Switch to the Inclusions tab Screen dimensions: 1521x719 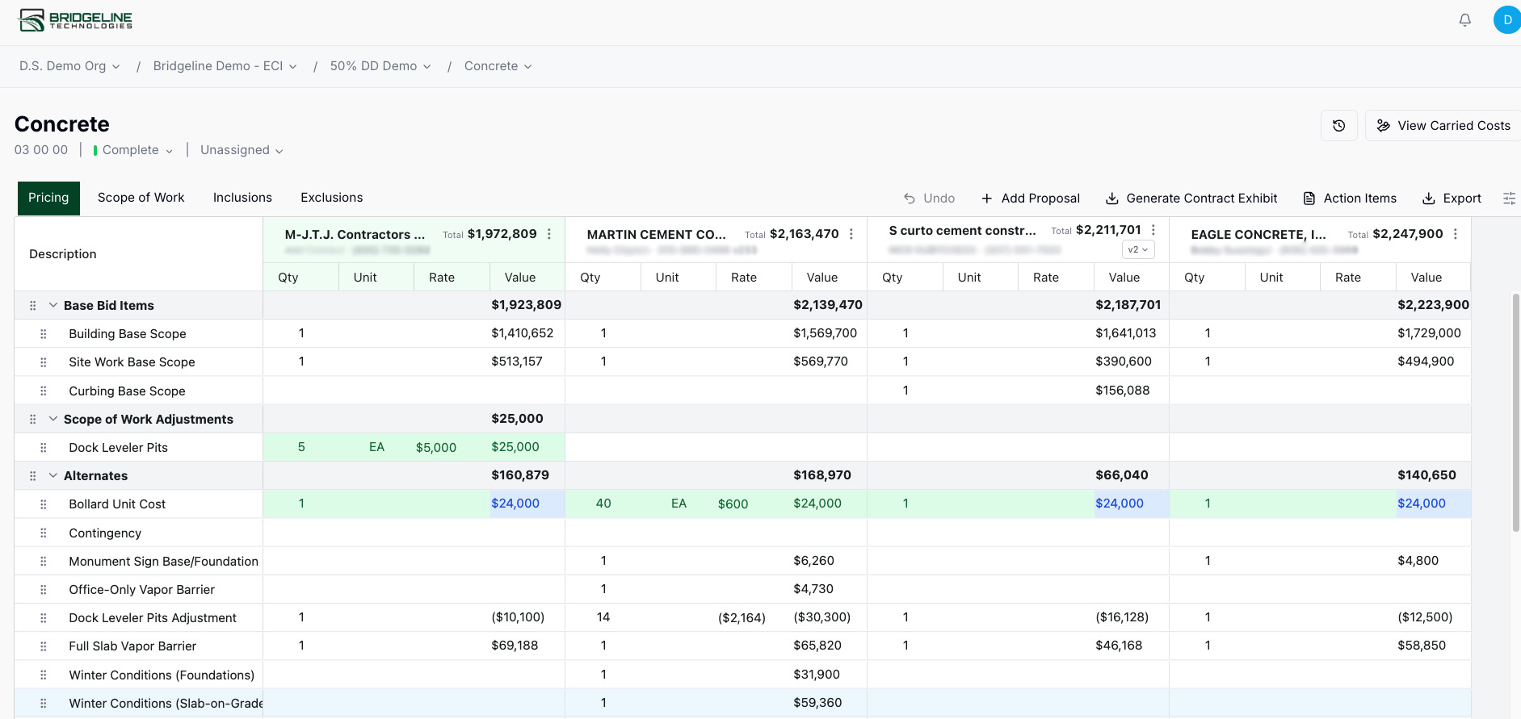coord(242,198)
